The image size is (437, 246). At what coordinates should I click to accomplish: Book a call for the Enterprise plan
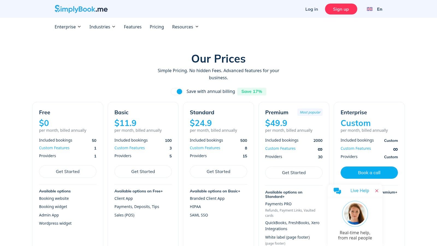coord(369,172)
